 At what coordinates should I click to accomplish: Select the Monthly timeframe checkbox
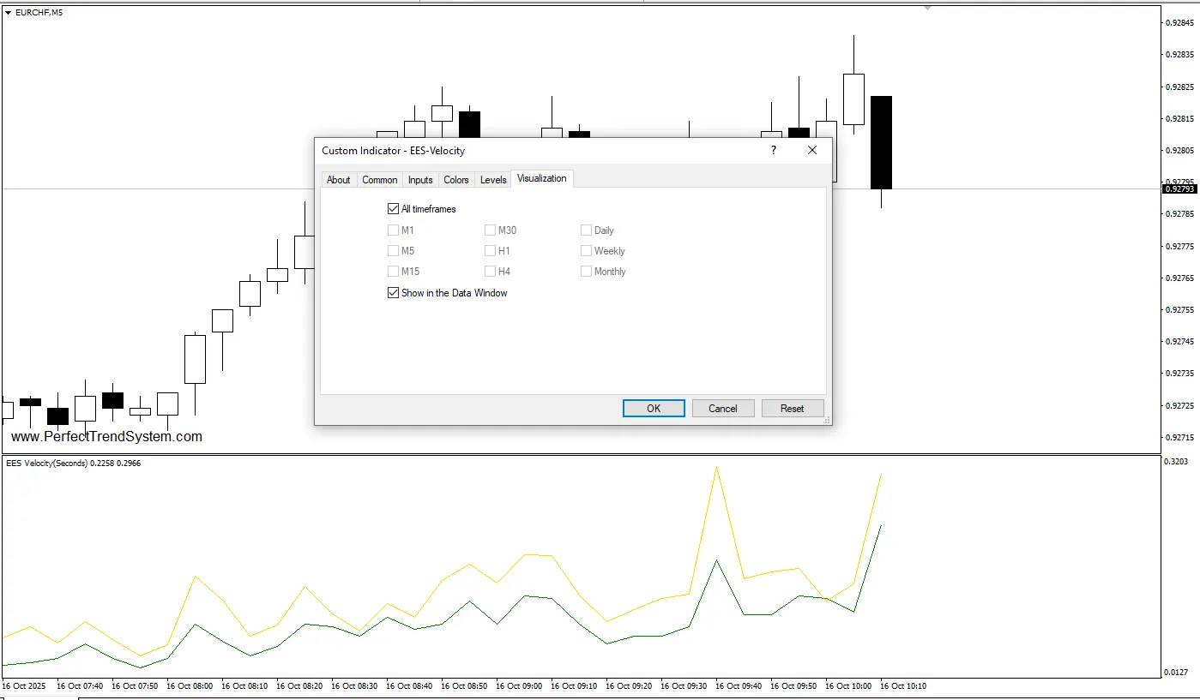coord(586,272)
